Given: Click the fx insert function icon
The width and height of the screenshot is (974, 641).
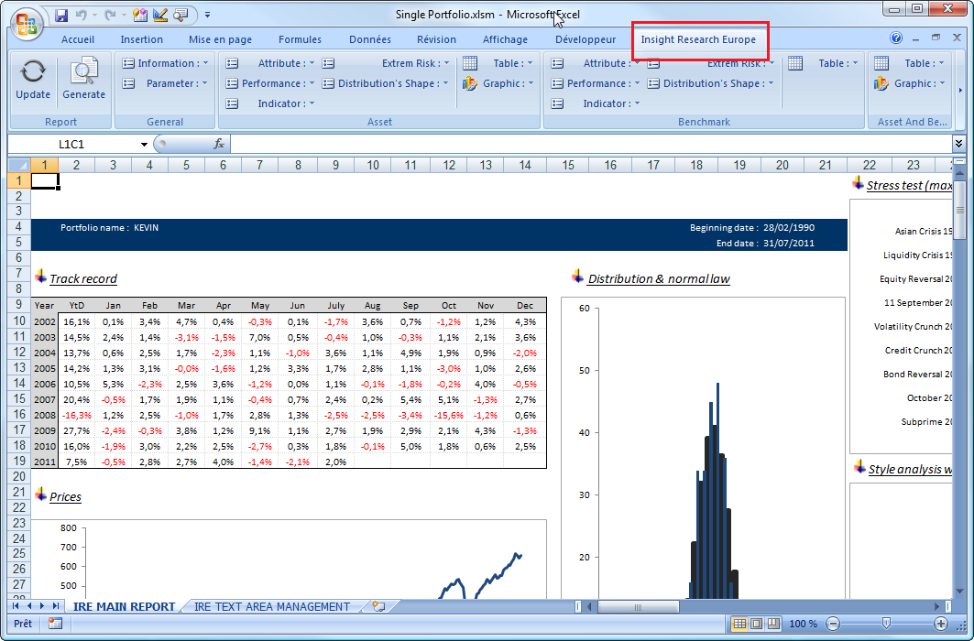Looking at the screenshot, I should 219,144.
